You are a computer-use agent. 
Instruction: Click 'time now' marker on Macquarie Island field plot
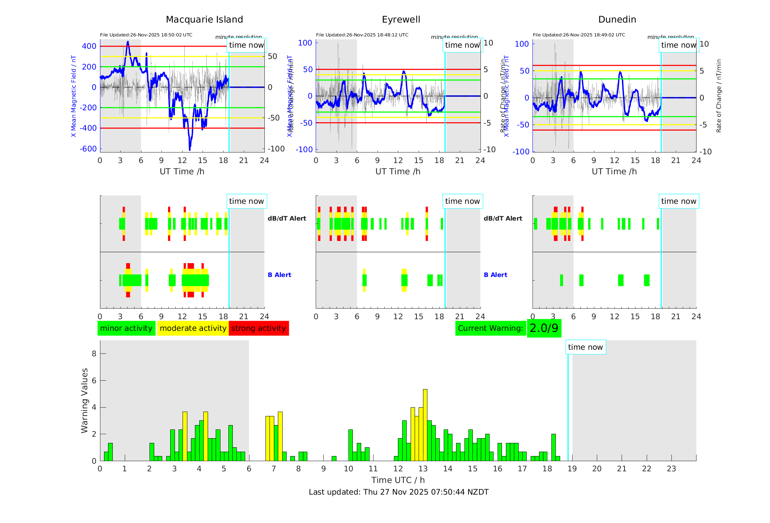[246, 45]
